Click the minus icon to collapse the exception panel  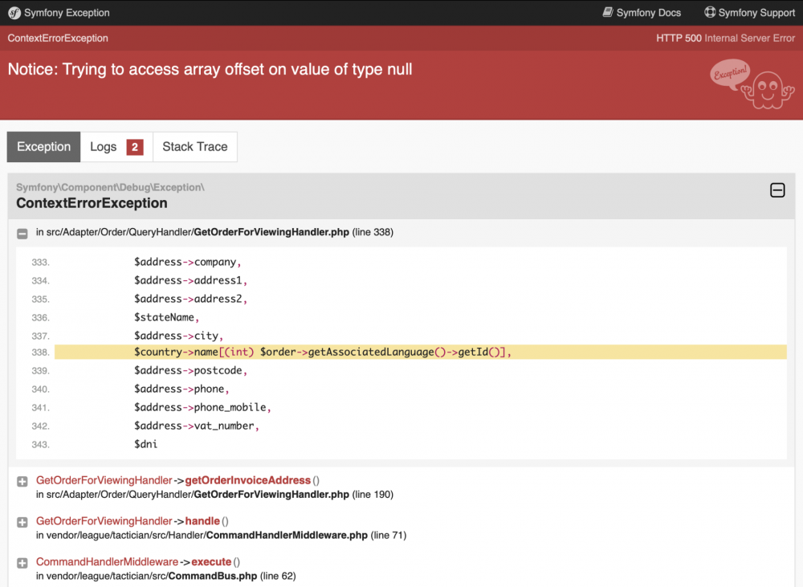[x=777, y=190]
